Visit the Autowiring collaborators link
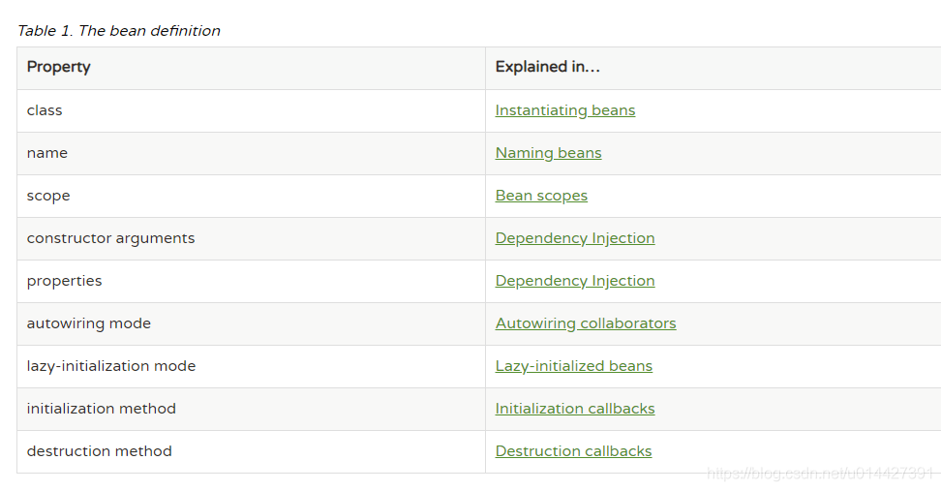Viewport: 941px width, 491px height. (x=585, y=323)
